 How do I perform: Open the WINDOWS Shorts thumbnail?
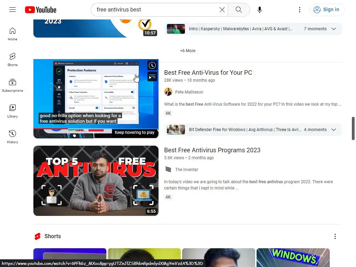coord(293,258)
